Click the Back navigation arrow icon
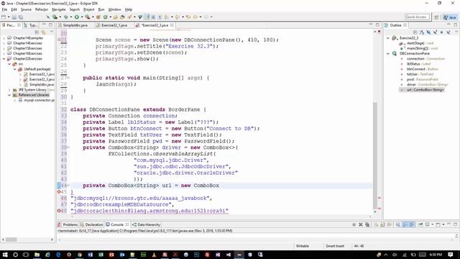The width and height of the screenshot is (460, 259). click(x=195, y=17)
